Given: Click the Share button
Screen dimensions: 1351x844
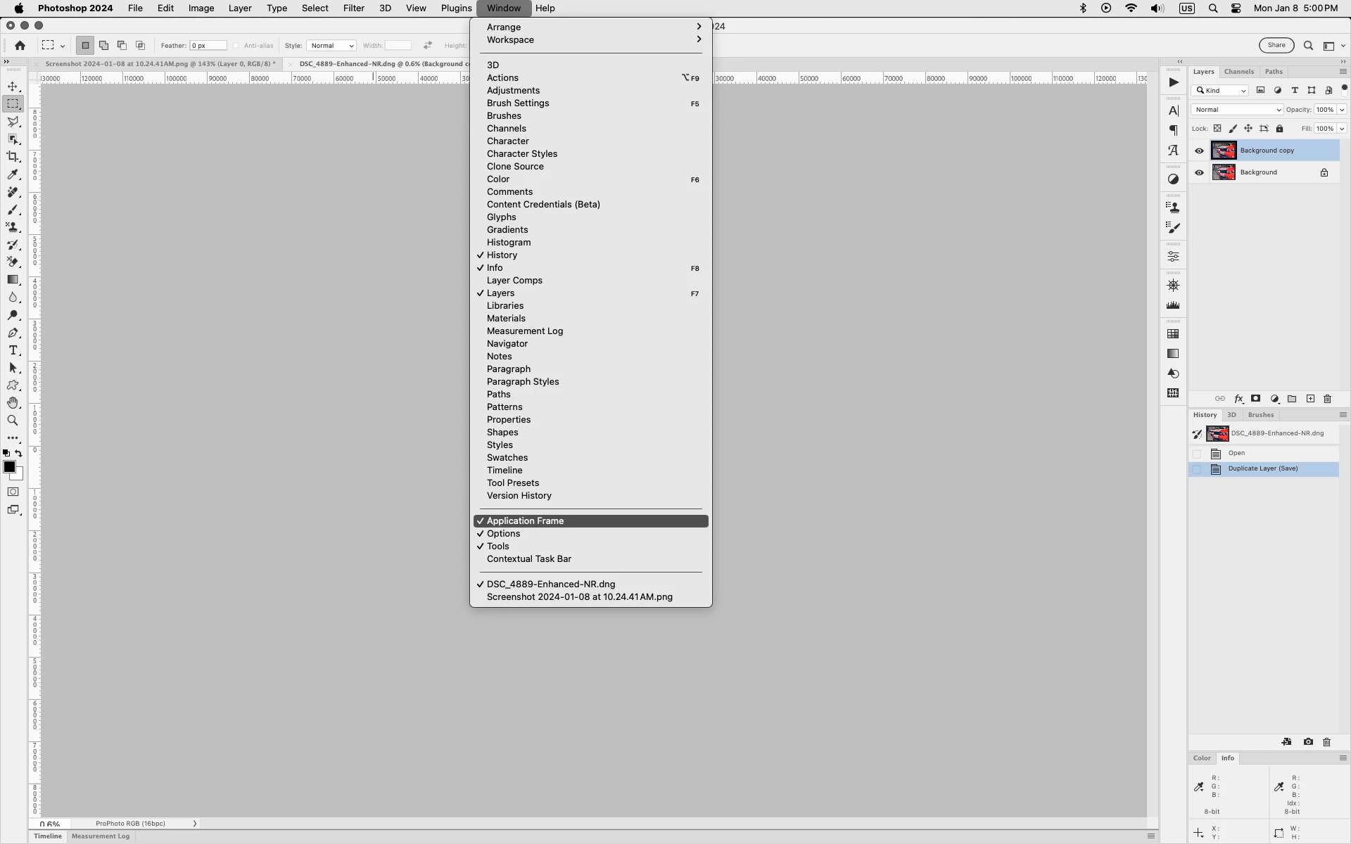Looking at the screenshot, I should point(1276,46).
